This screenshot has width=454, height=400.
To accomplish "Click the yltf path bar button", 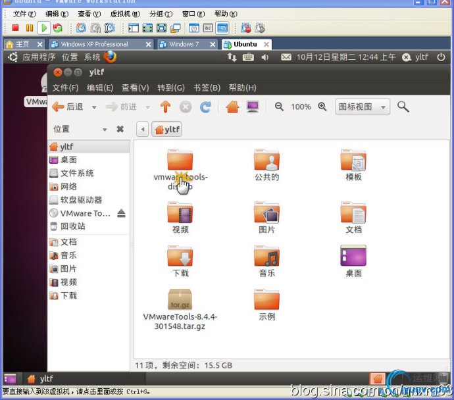I will 166,129.
